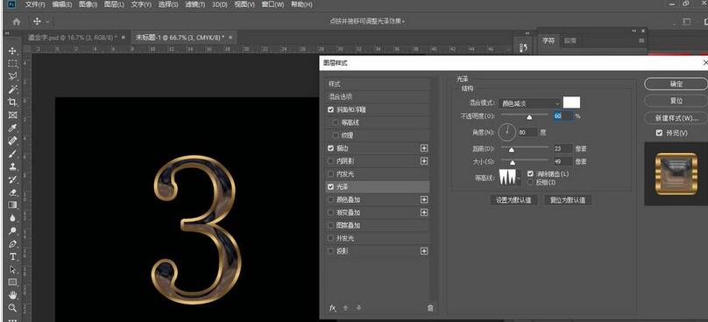
Task: Select the Magic Wand tool
Action: pos(12,89)
